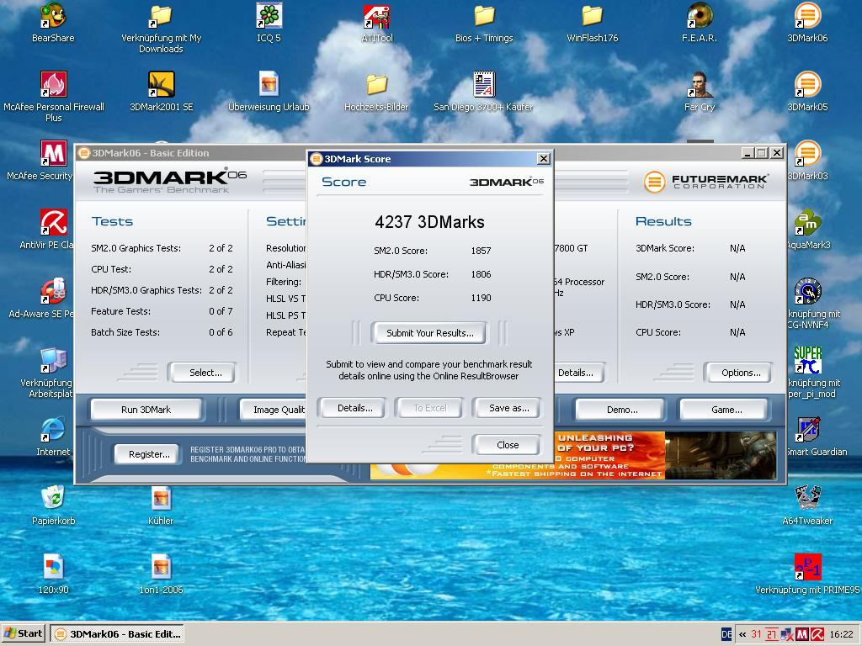
Task: Open Verknüpfung mit My Downloads folder
Action: [x=161, y=15]
